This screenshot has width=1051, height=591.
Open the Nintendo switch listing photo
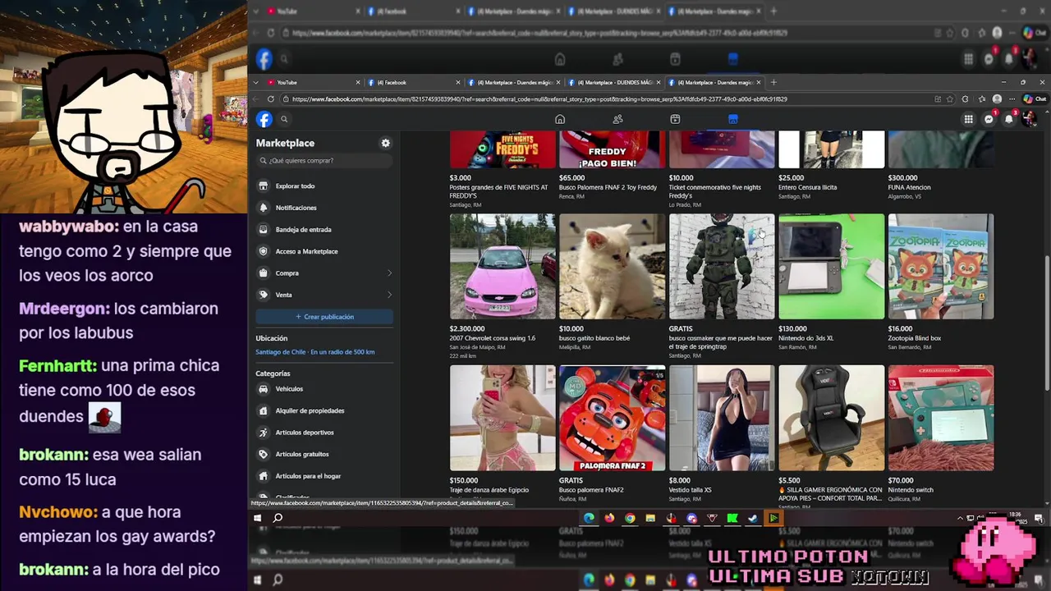pyautogui.click(x=941, y=418)
